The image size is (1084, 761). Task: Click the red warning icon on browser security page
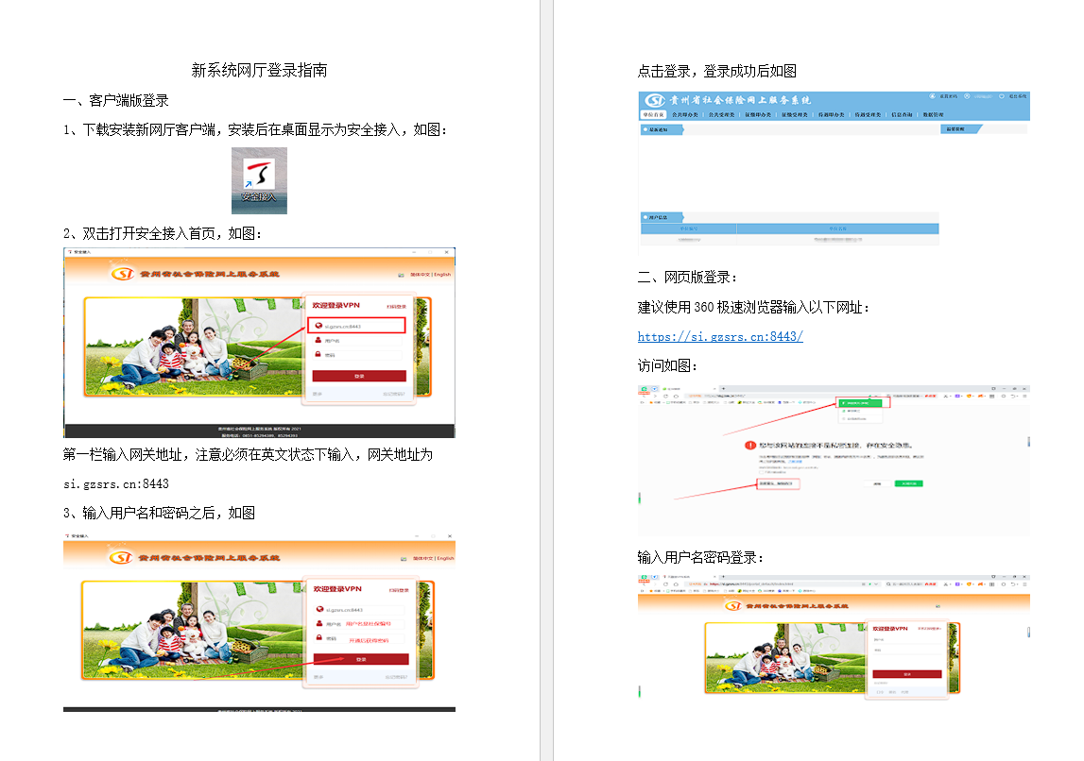(749, 445)
